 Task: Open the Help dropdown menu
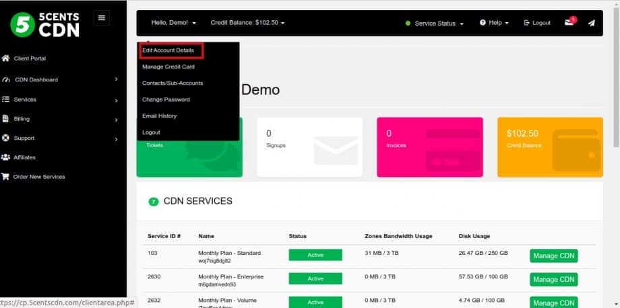click(x=494, y=23)
